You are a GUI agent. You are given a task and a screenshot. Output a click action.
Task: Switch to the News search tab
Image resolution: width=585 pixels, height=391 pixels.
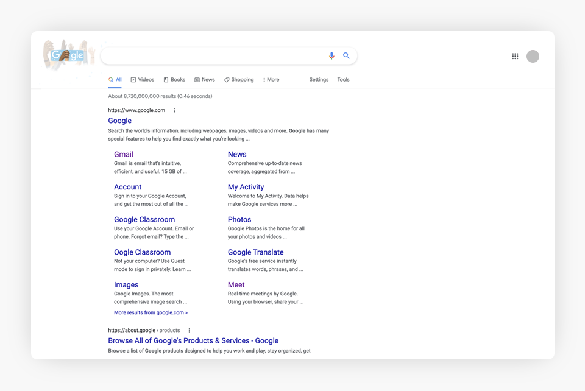205,80
